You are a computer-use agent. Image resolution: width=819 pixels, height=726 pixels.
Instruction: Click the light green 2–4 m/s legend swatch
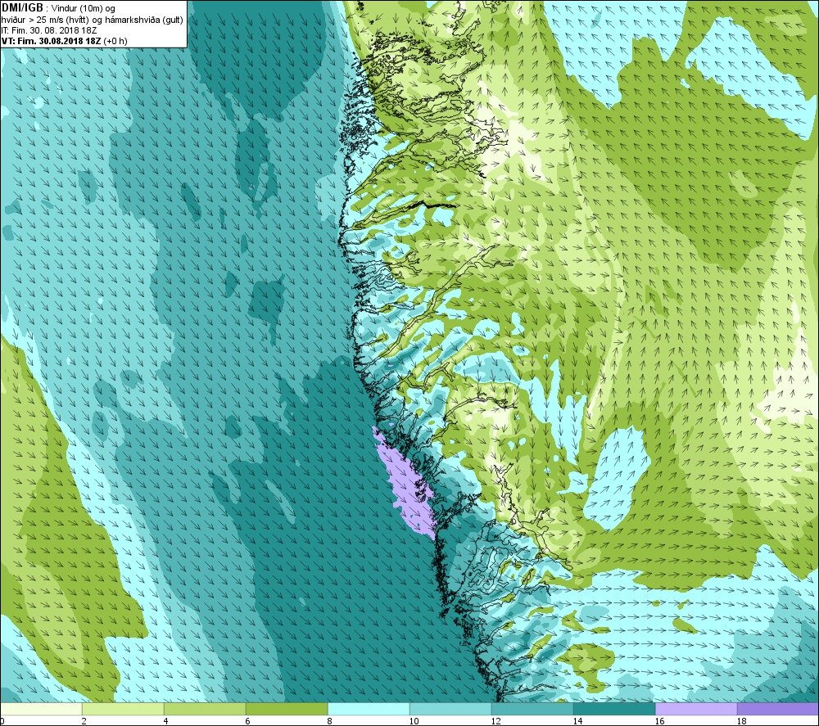pyautogui.click(x=123, y=709)
